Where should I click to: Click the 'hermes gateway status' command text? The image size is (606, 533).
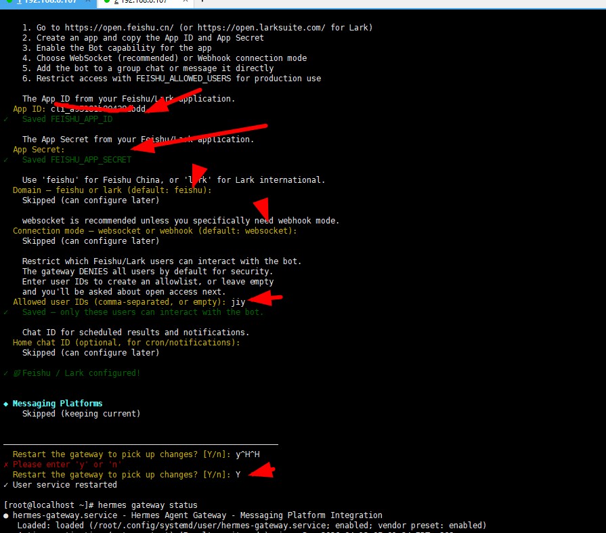pyautogui.click(x=147, y=505)
